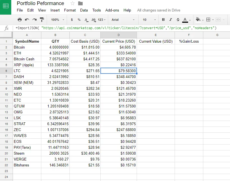Open the Help menu
The image size is (230, 181).
point(127,10)
